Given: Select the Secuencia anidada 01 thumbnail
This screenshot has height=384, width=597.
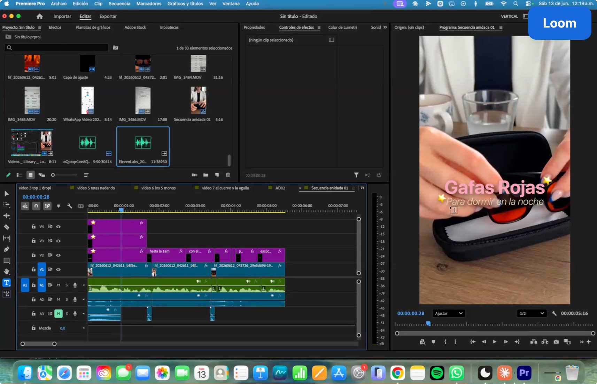Looking at the screenshot, I should pyautogui.click(x=199, y=100).
